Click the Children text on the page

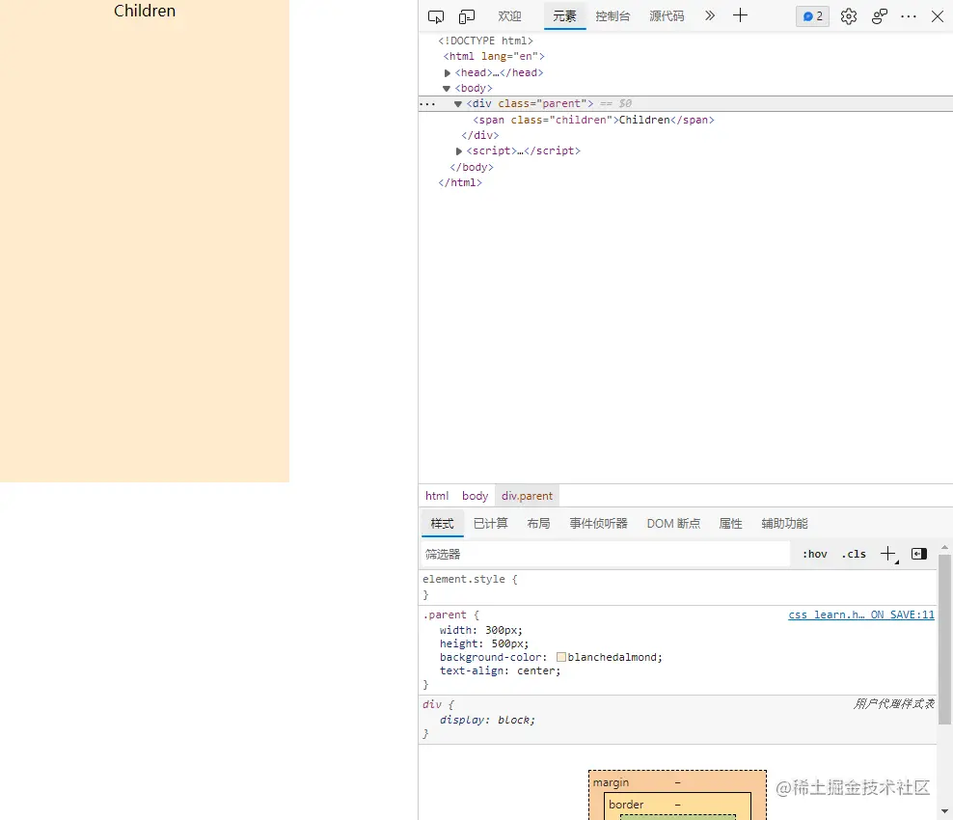pos(145,11)
